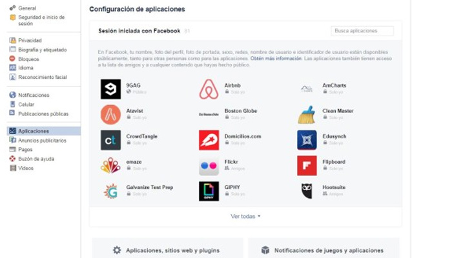Click the CrowdTangle app icon
This screenshot has width=452, height=258.
tap(110, 140)
